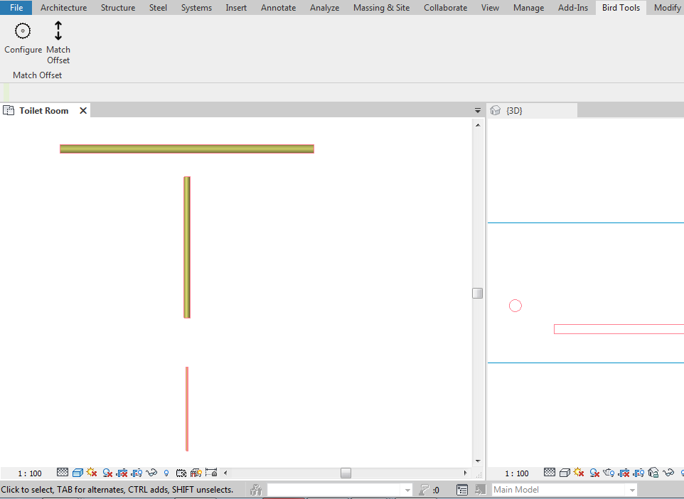The width and height of the screenshot is (684, 499).
Task: Lock the 3D view orientation
Action: click(x=653, y=473)
